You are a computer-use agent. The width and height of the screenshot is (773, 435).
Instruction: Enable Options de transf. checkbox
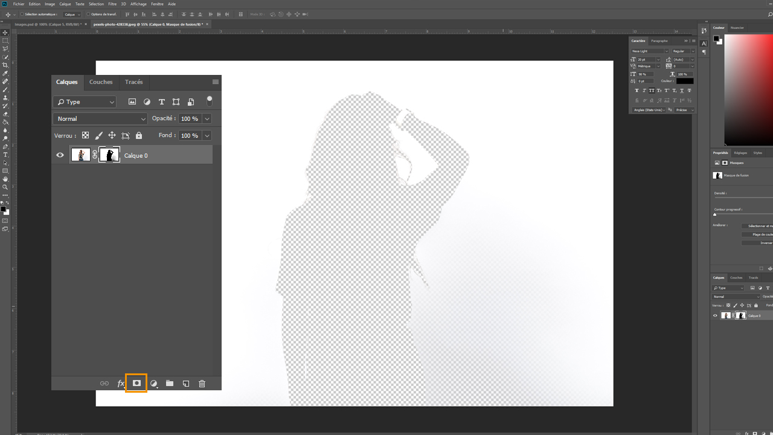pos(88,14)
